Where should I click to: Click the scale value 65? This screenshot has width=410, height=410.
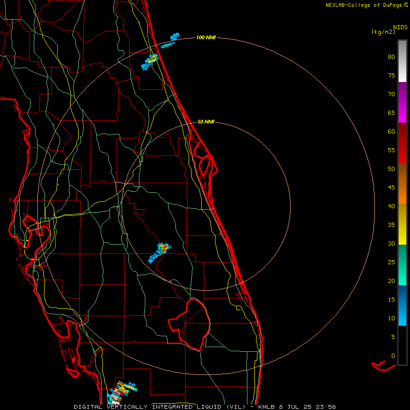pyautogui.click(x=391, y=113)
